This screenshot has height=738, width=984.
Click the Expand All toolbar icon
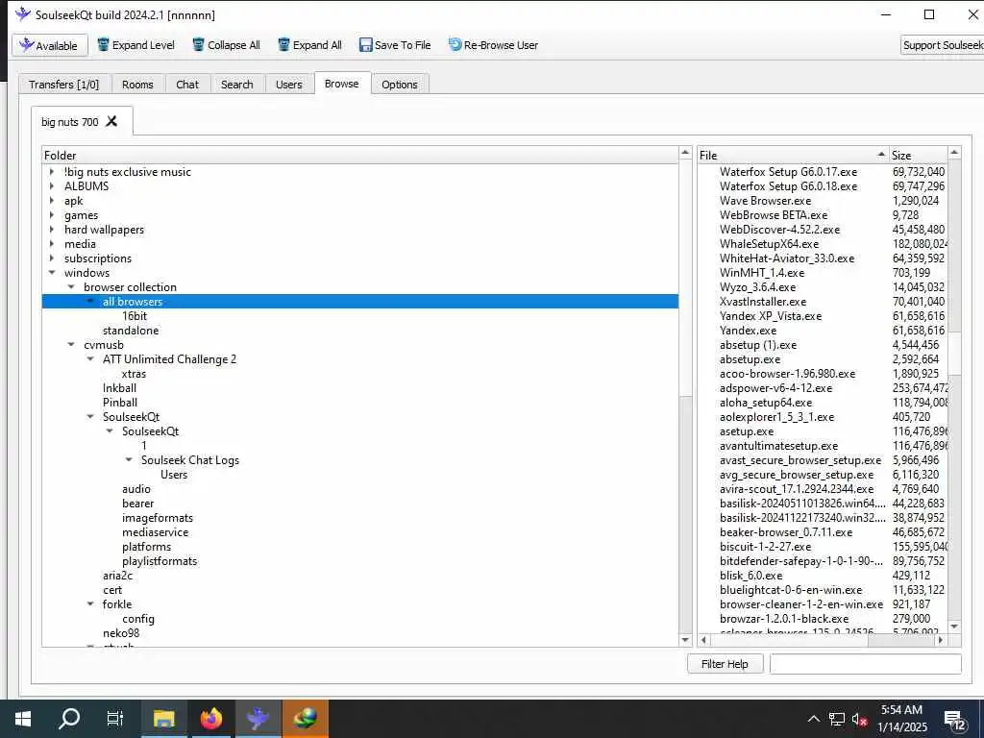[x=283, y=45]
